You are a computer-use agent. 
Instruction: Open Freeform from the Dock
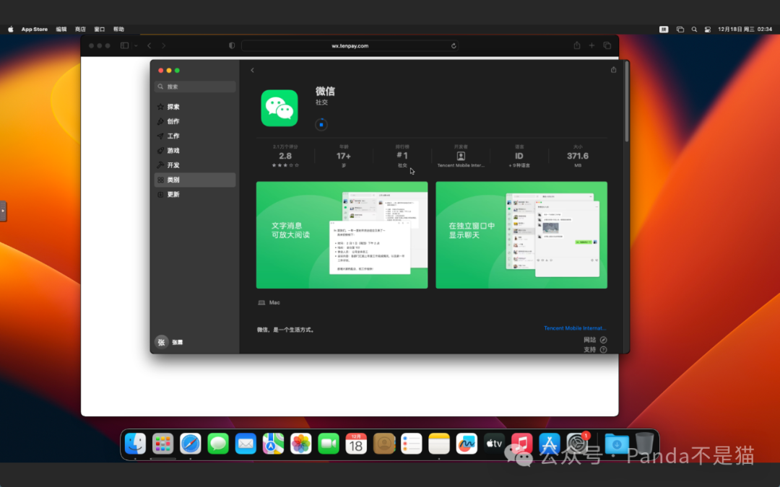pos(467,444)
